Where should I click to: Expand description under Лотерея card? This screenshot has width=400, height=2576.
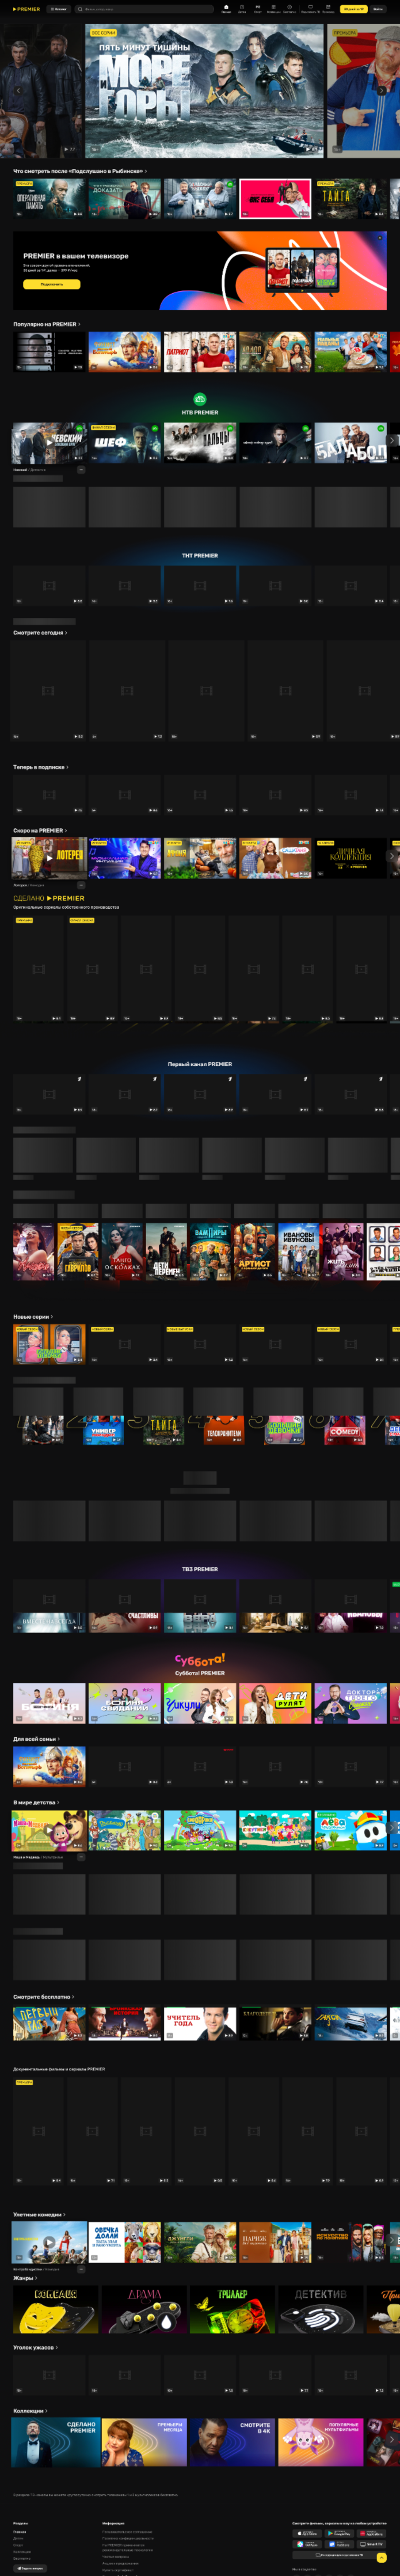pyautogui.click(x=81, y=885)
